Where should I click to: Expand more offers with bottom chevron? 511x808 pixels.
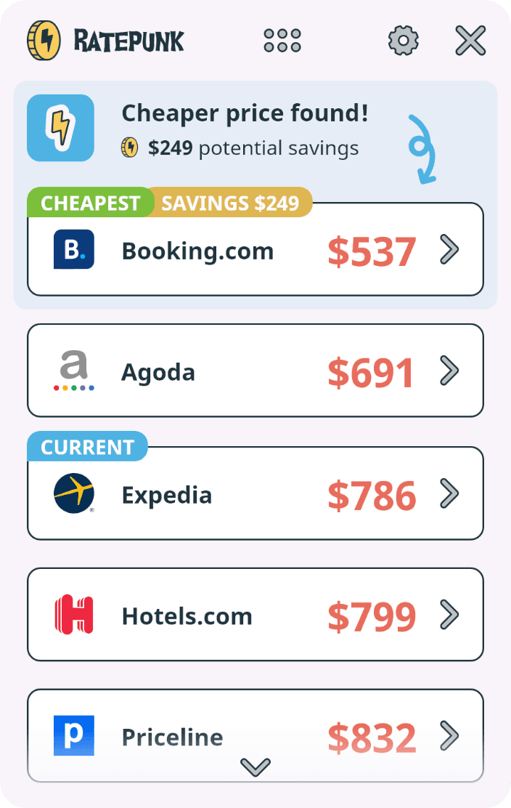click(x=255, y=767)
